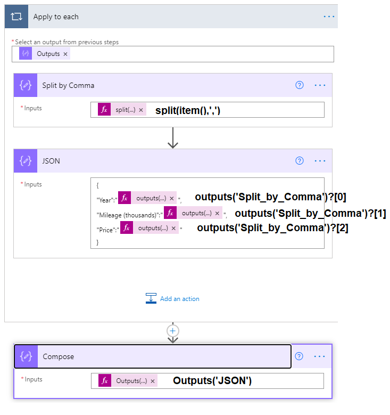Open the JSON action ellipsis menu
Viewport: 390px width, 415px height.
(320, 161)
